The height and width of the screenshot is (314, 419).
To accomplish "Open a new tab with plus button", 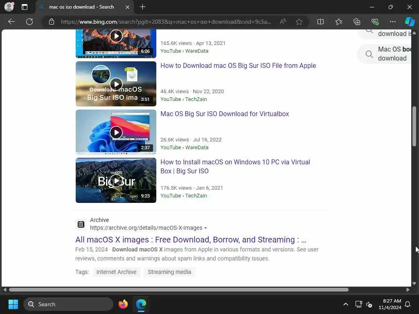I will tap(143, 7).
